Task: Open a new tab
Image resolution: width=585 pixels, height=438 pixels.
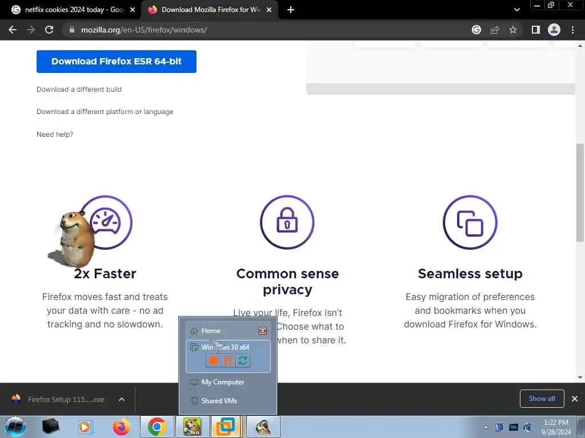Action: [x=291, y=10]
